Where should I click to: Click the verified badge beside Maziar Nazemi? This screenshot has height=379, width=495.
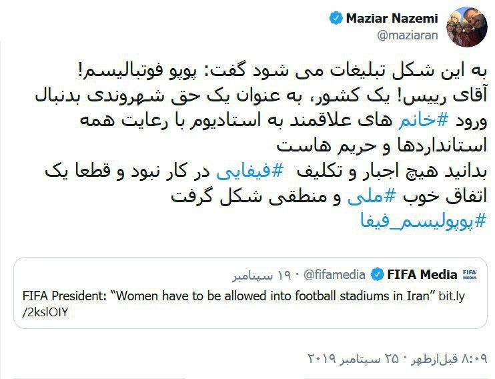[x=336, y=19]
